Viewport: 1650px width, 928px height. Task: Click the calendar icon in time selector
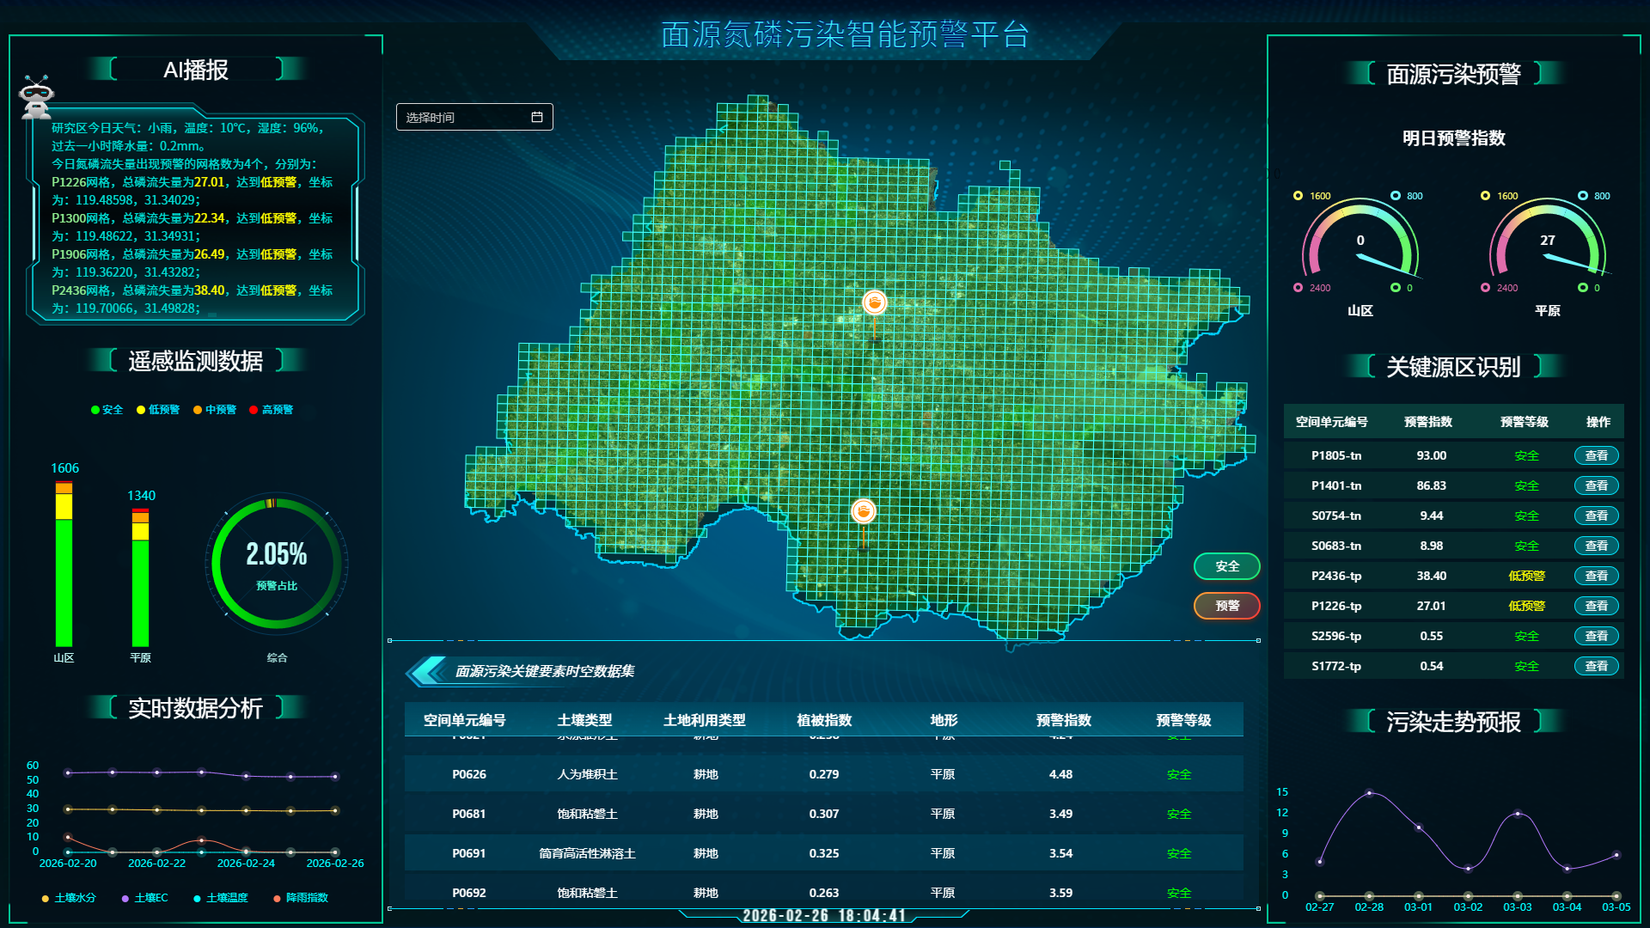tap(537, 117)
